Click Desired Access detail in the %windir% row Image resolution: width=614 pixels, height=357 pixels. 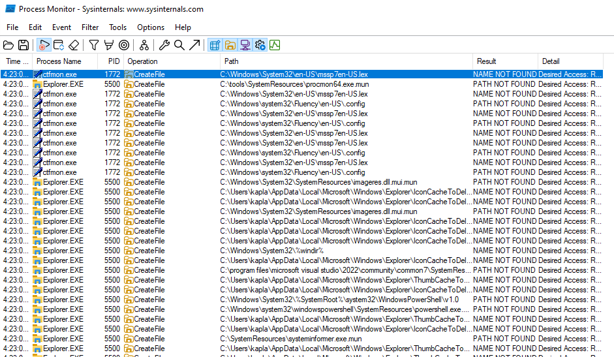pos(570,251)
